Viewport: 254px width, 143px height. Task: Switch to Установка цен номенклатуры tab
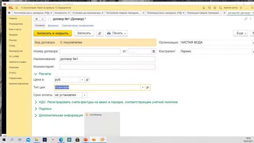(x=87, y=13)
